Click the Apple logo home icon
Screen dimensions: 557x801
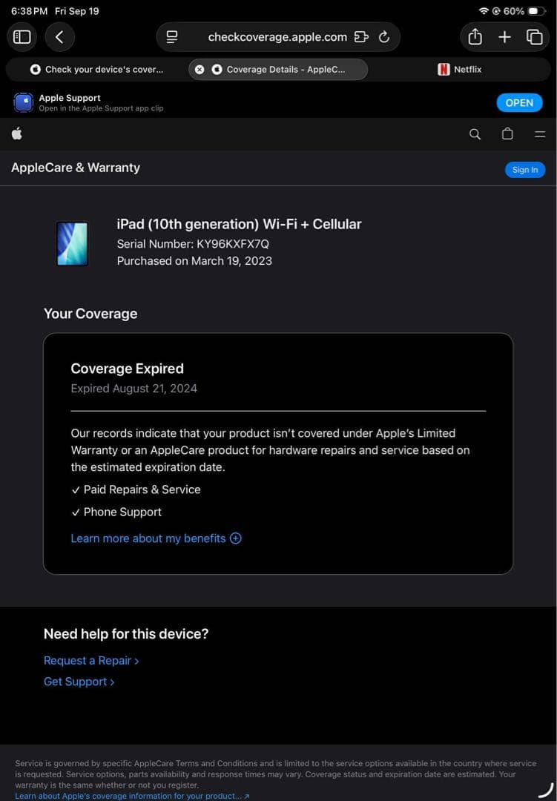pos(17,133)
